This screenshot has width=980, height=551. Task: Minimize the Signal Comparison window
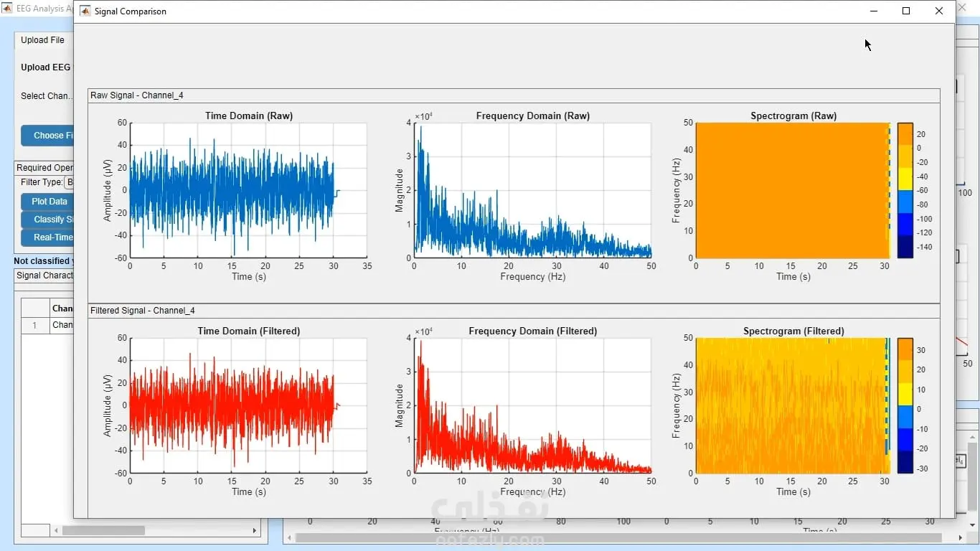click(874, 11)
